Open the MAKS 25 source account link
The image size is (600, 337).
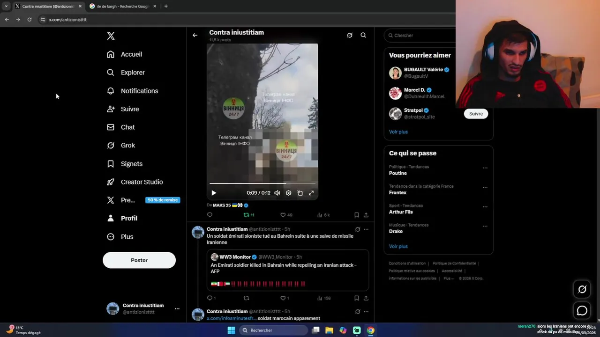click(x=230, y=205)
